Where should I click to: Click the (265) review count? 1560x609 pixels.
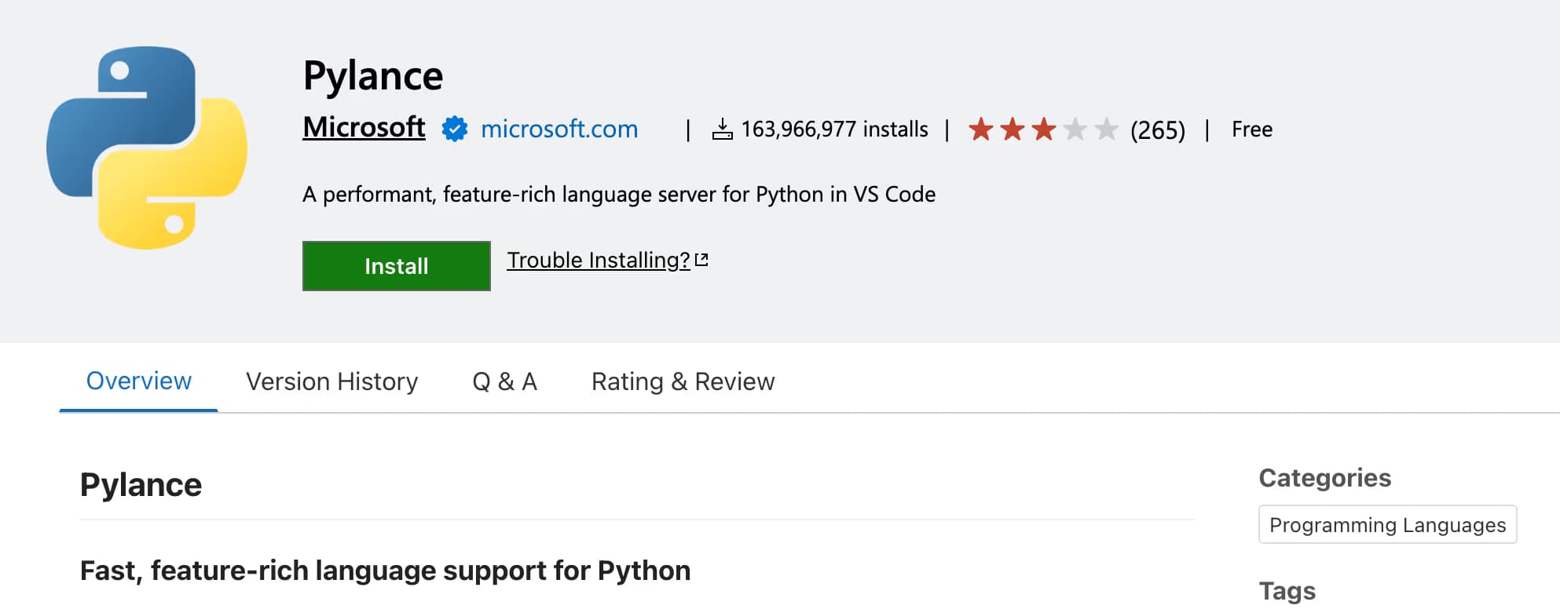tap(1157, 129)
